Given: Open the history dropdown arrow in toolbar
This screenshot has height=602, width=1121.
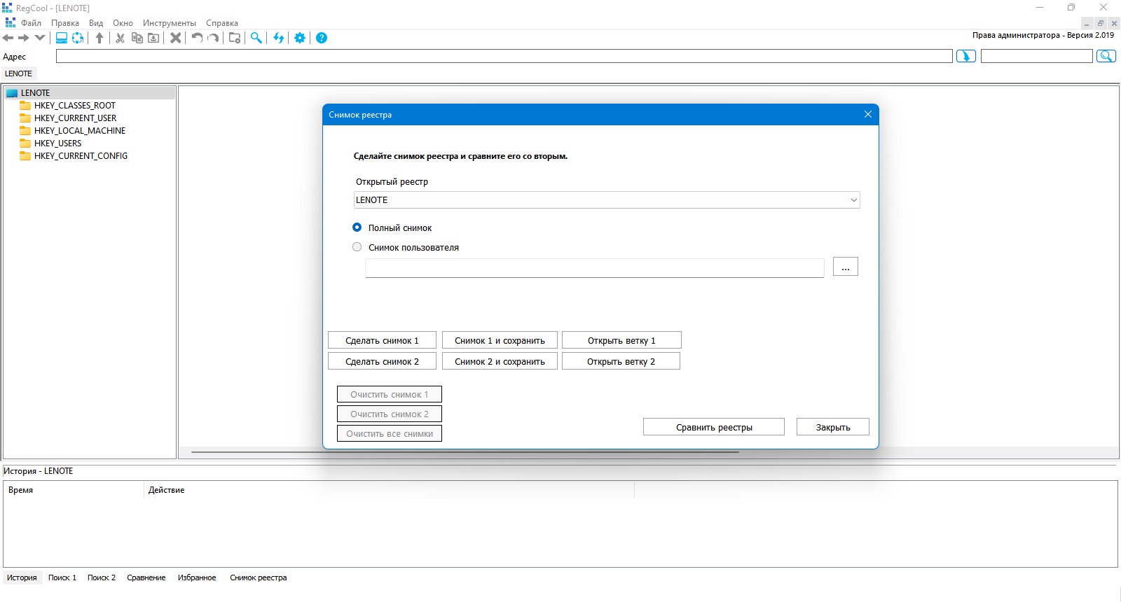Looking at the screenshot, I should coord(40,38).
